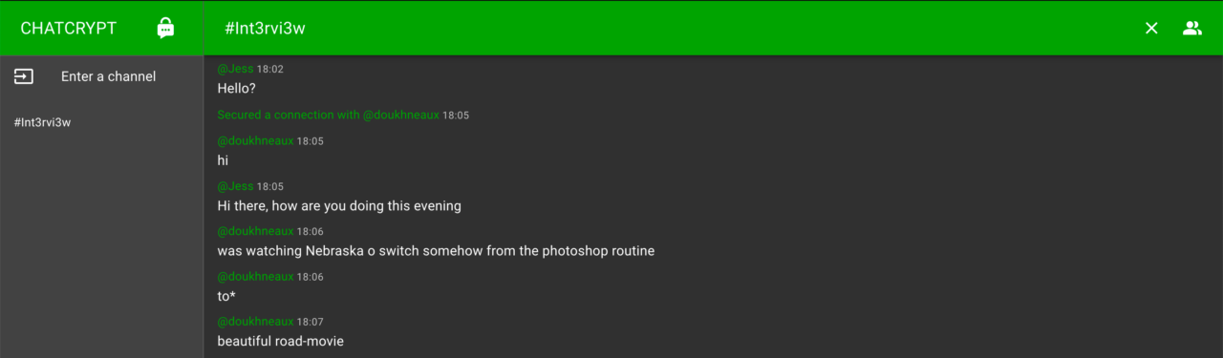This screenshot has height=358, width=1223.
Task: Close the #Int3rvi3w channel with X
Action: pyautogui.click(x=1151, y=29)
